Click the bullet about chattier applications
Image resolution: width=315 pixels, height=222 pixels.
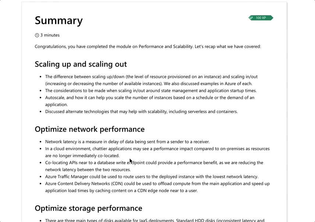157,152
